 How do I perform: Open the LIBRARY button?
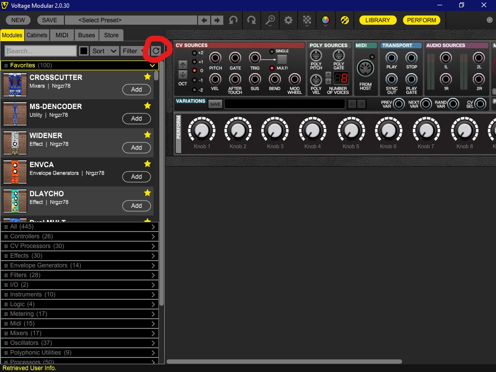click(x=378, y=20)
